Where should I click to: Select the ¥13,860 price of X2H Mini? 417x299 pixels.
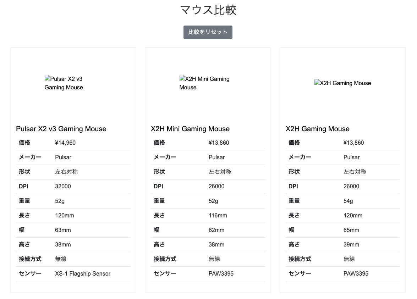pyautogui.click(x=219, y=143)
